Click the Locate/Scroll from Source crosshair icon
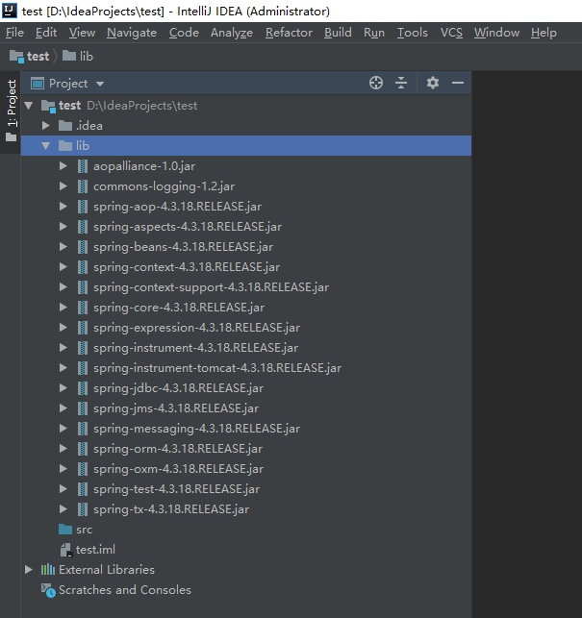Image resolution: width=582 pixels, height=618 pixels. [375, 84]
